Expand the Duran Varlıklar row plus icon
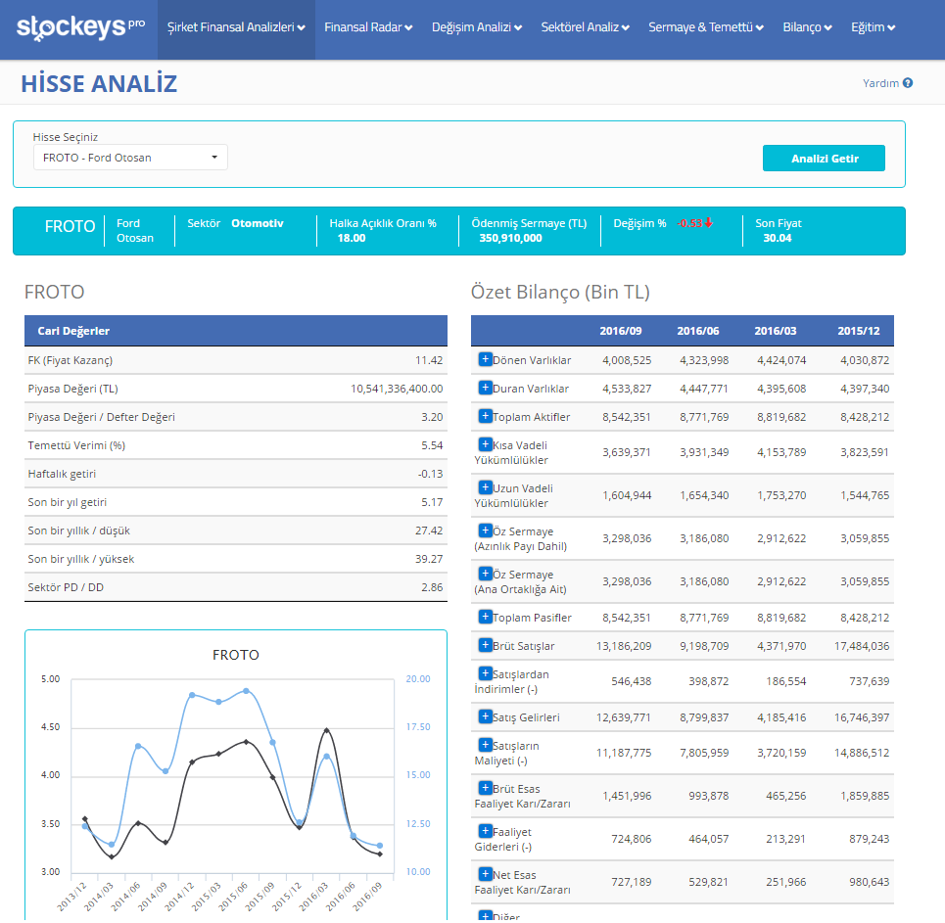945x923 pixels. point(485,388)
